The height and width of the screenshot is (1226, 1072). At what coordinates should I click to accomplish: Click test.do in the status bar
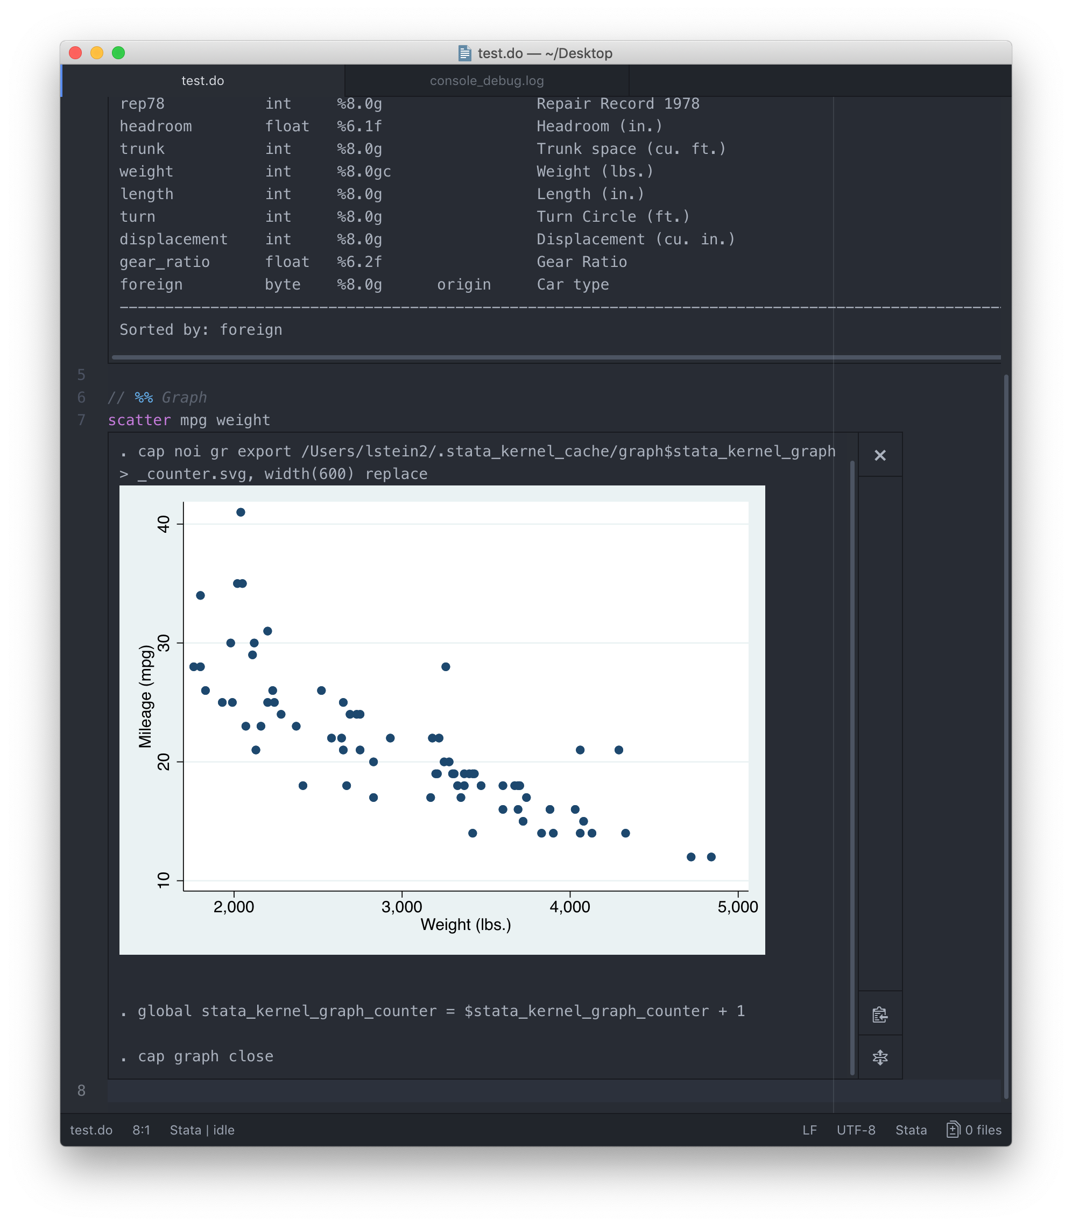pyautogui.click(x=91, y=1130)
